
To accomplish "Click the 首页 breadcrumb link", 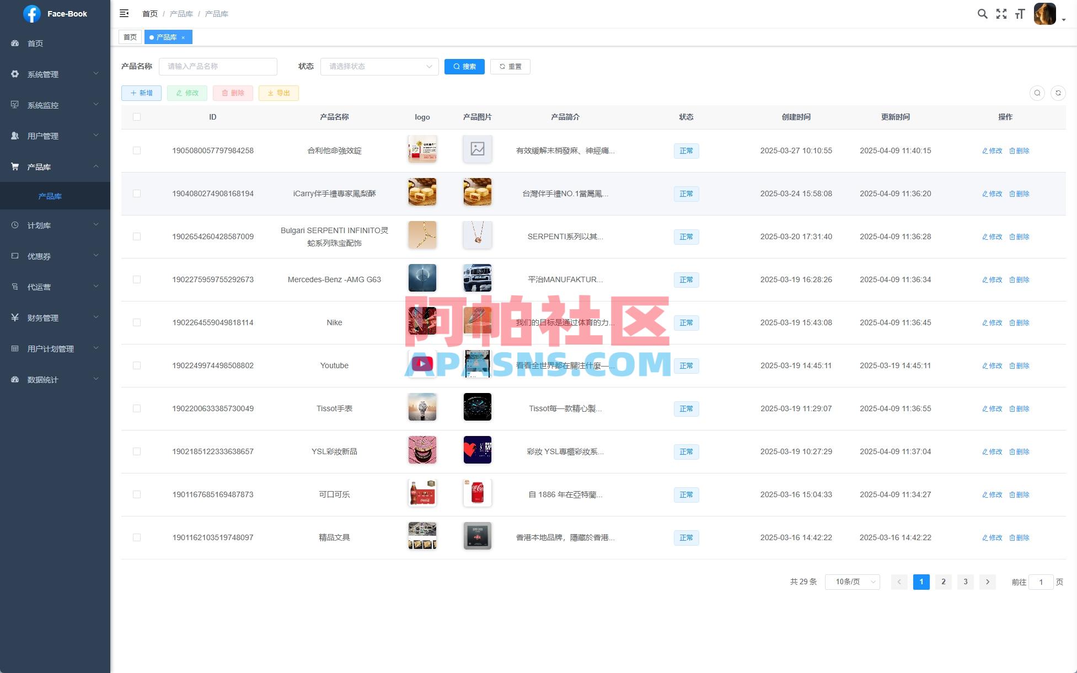I will pyautogui.click(x=149, y=14).
